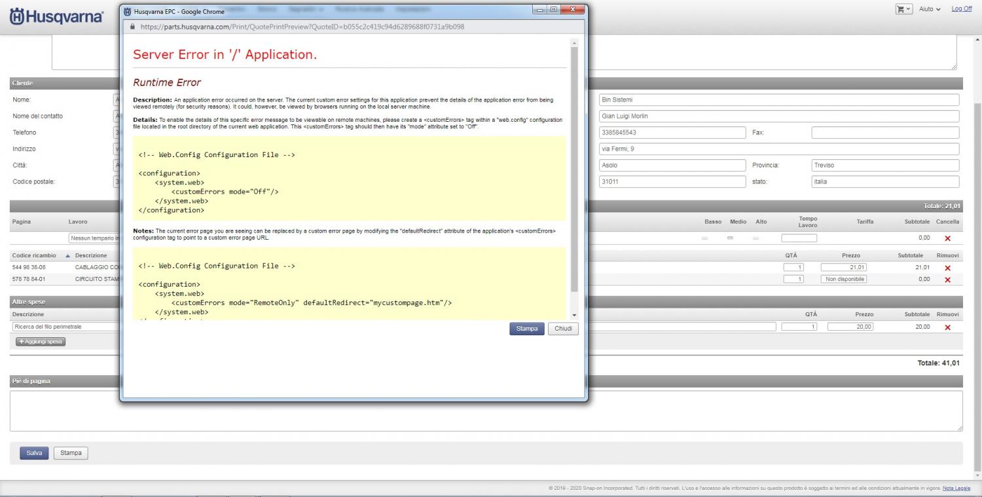The height and width of the screenshot is (497, 982).
Task: Click the Bin Sistemi name field
Action: (779, 100)
